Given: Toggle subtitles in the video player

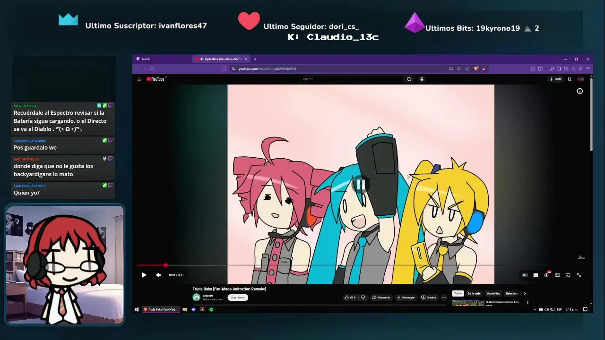Looking at the screenshot, I should [536, 275].
